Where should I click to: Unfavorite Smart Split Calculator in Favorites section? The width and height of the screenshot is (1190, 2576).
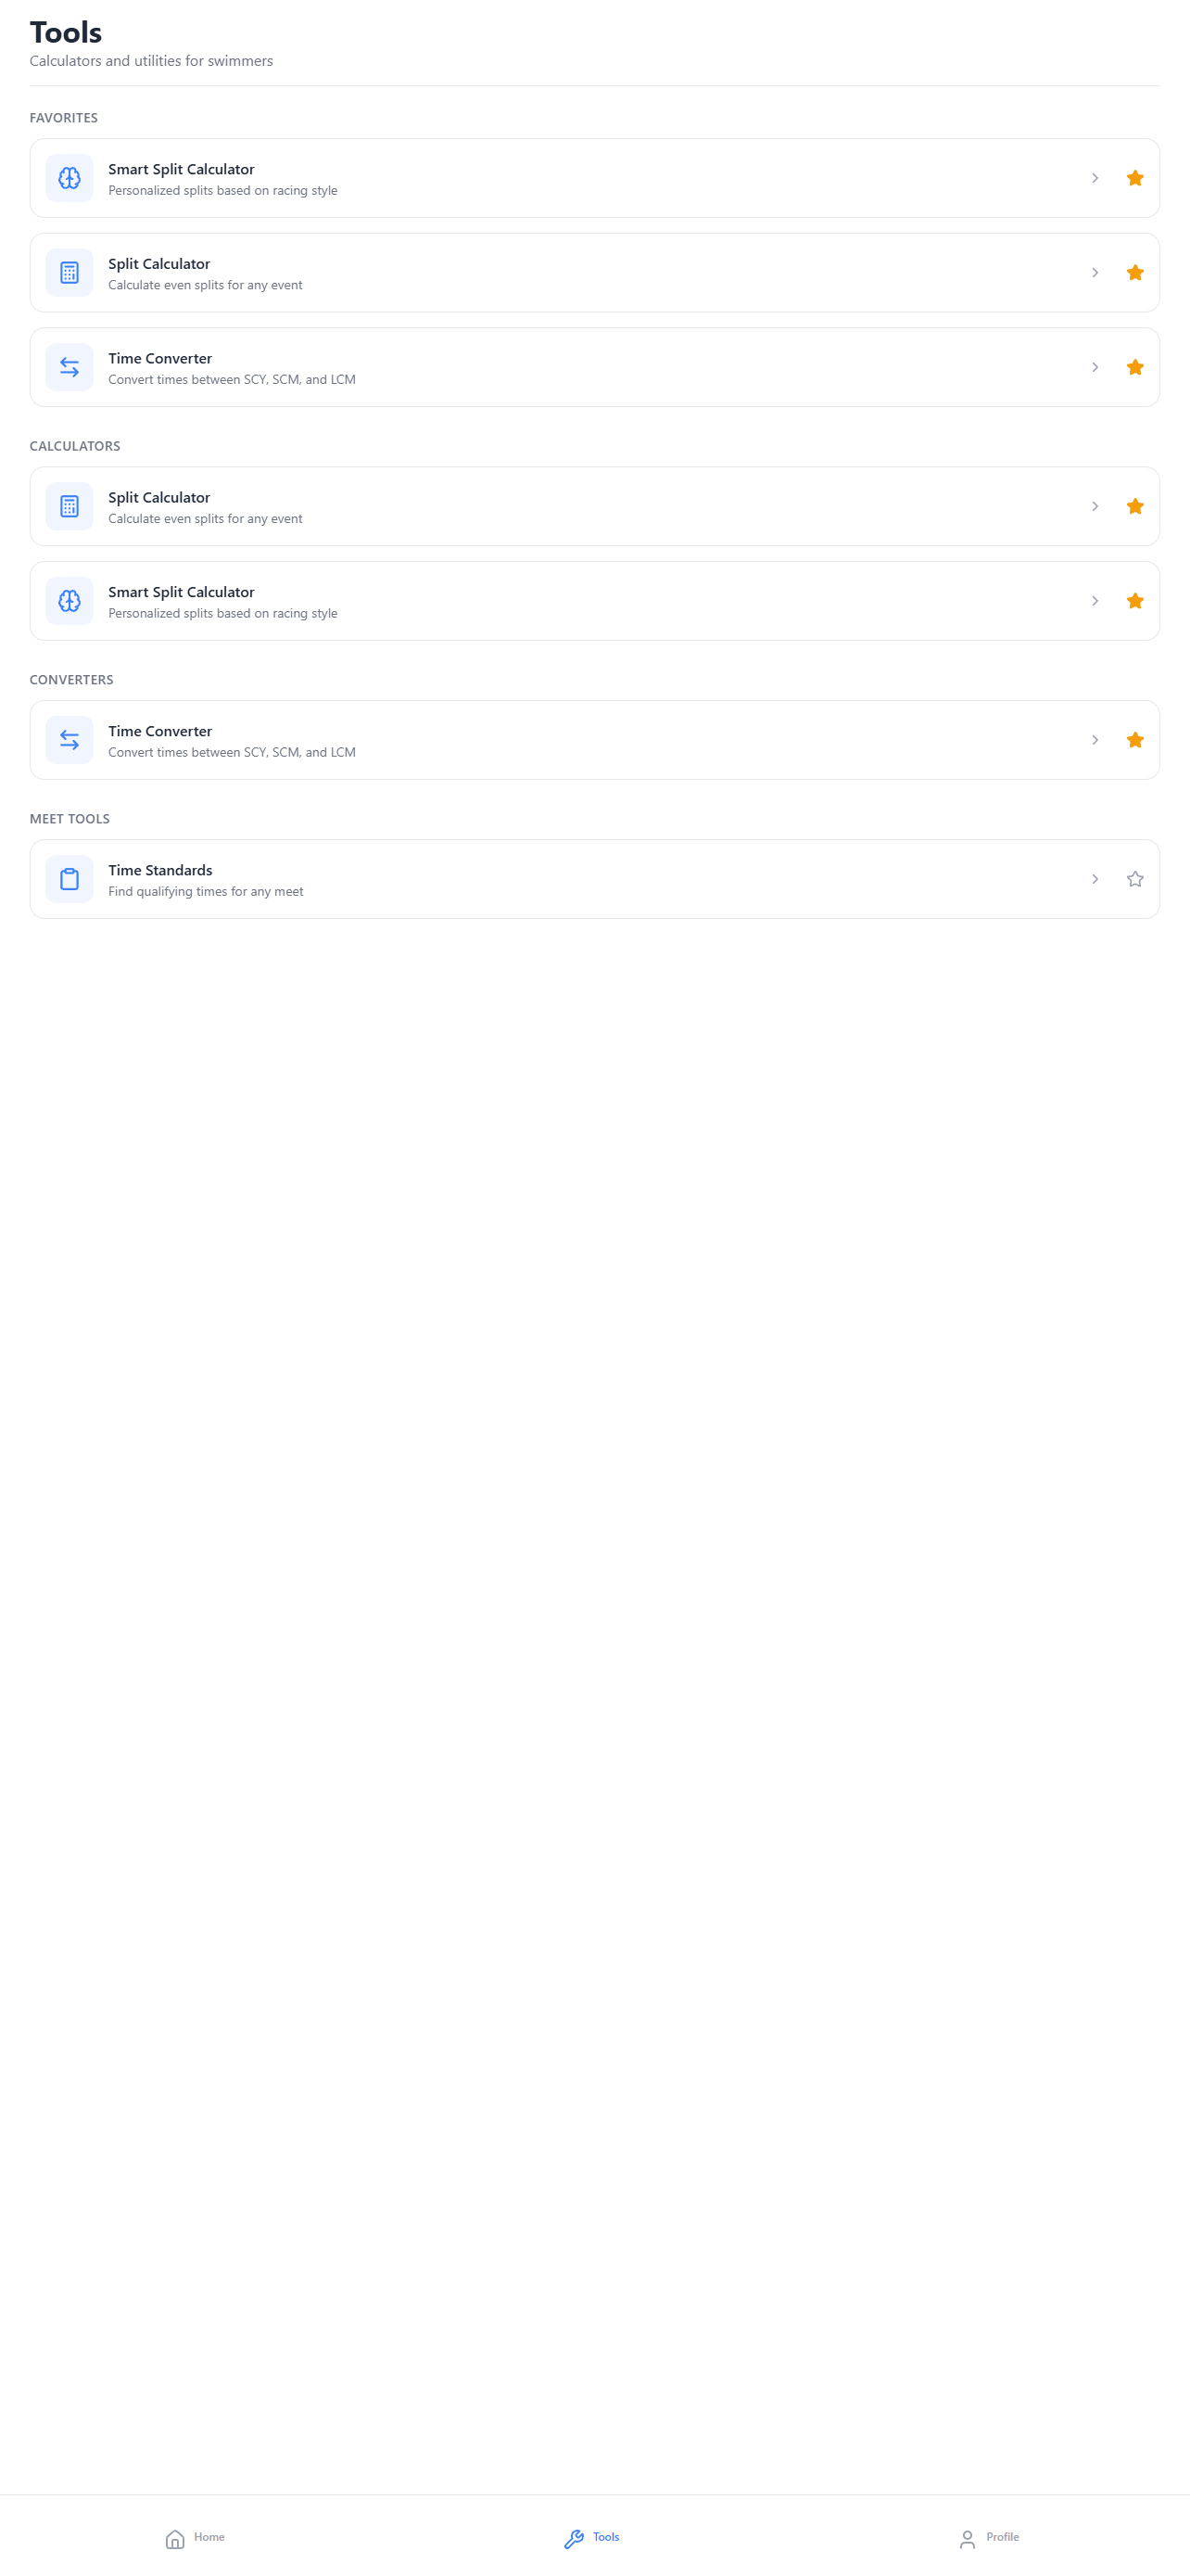click(1135, 178)
